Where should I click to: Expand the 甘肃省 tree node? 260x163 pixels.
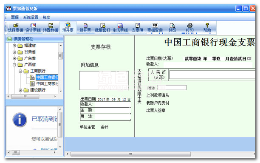point(14,52)
